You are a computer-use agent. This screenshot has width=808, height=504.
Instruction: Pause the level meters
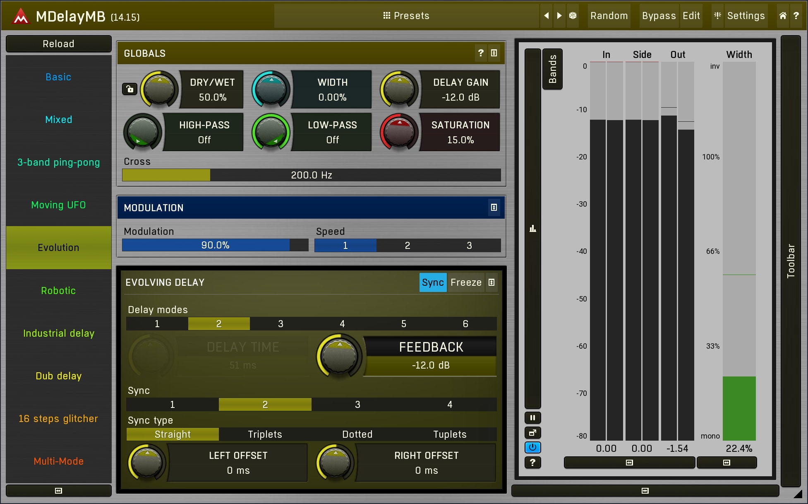click(532, 417)
